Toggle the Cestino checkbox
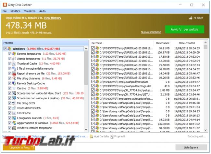The image size is (211, 154). point(9,88)
